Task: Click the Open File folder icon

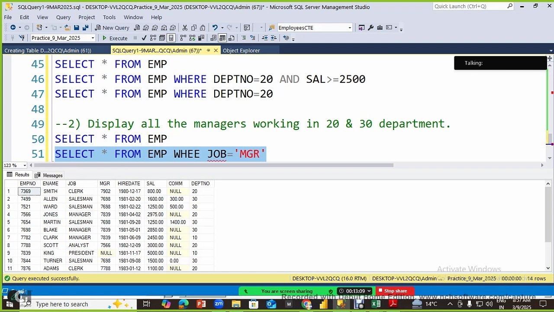Action: [x=68, y=27]
